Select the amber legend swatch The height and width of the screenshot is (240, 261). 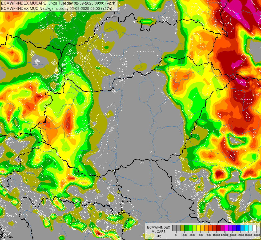(x=202, y=228)
